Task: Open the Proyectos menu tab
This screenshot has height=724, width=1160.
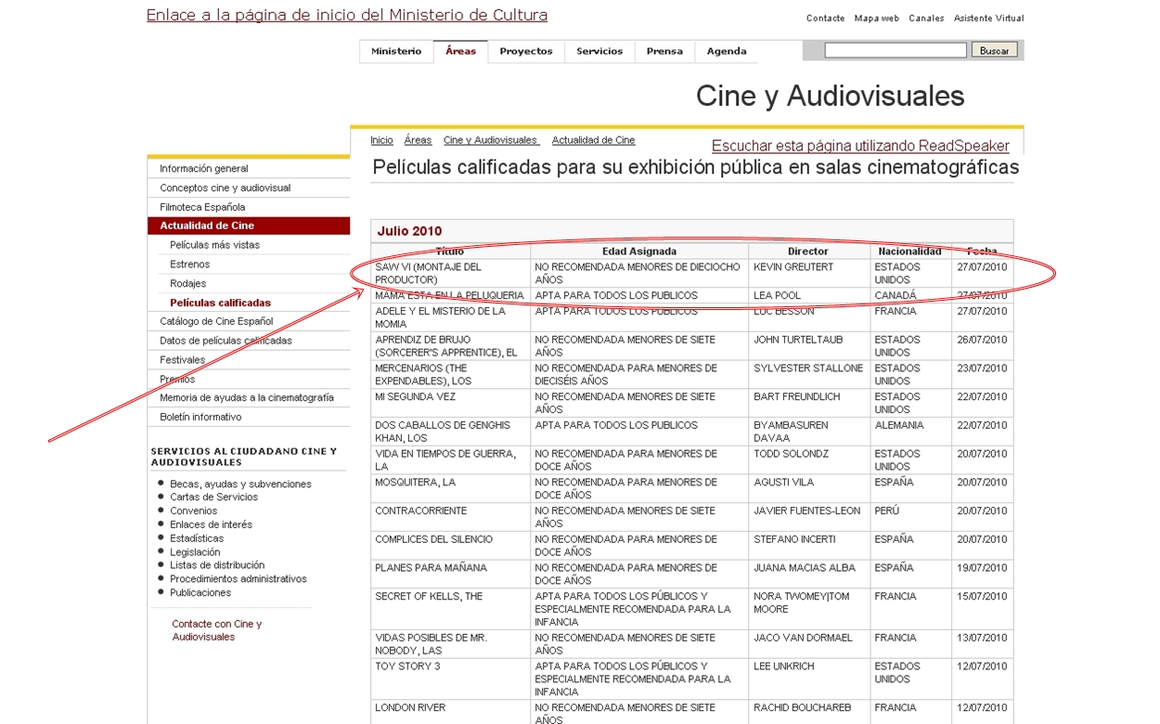Action: pos(526,51)
